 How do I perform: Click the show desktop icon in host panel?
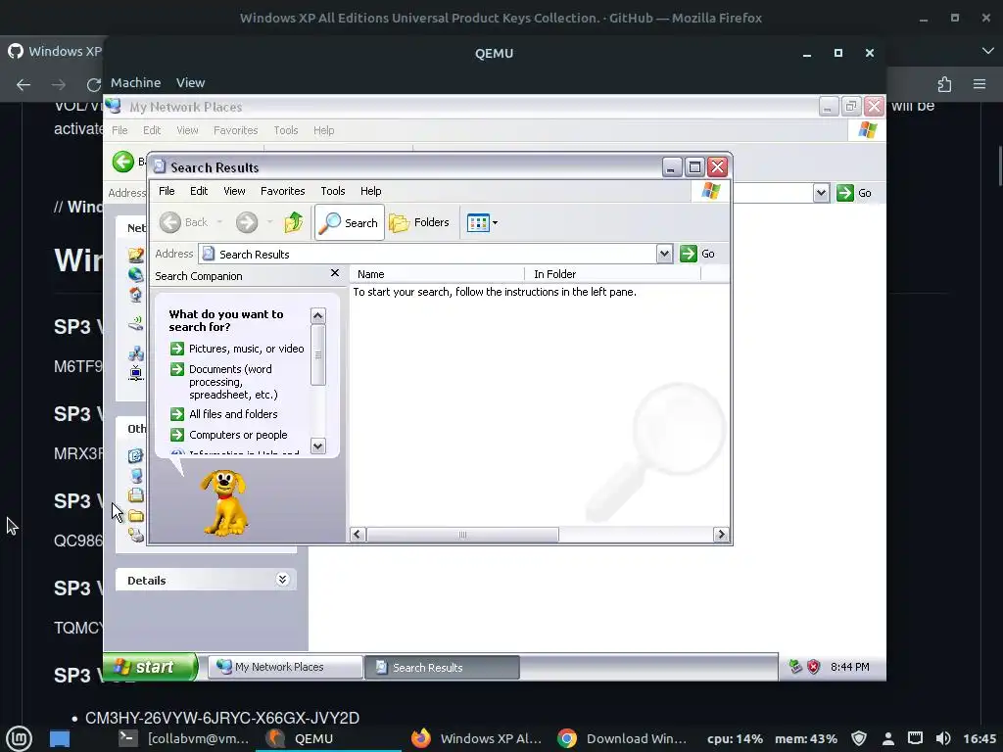[60, 738]
